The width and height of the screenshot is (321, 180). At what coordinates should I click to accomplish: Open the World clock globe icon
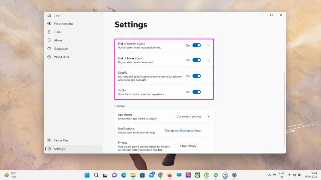point(49,57)
